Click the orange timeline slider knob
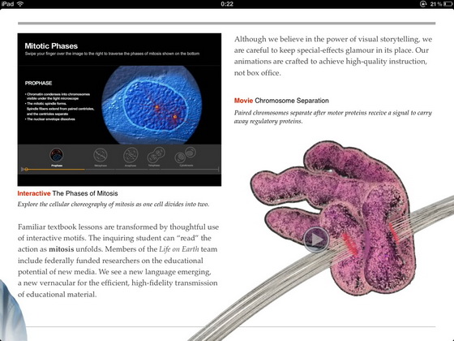The image size is (454, 341). pyautogui.click(x=26, y=169)
